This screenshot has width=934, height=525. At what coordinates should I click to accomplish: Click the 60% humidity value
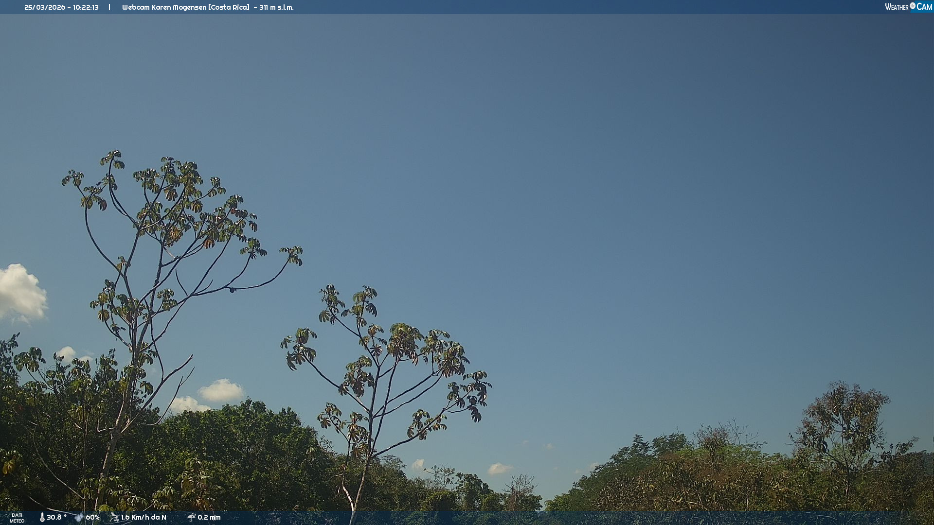pos(92,518)
